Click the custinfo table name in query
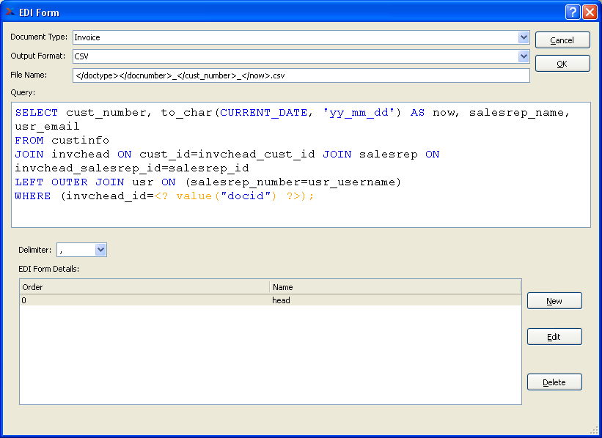Viewport: 602px width, 438px height. pos(80,141)
